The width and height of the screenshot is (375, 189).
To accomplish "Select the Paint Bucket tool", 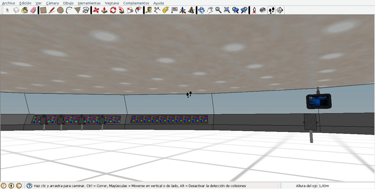I will click(x=25, y=10).
